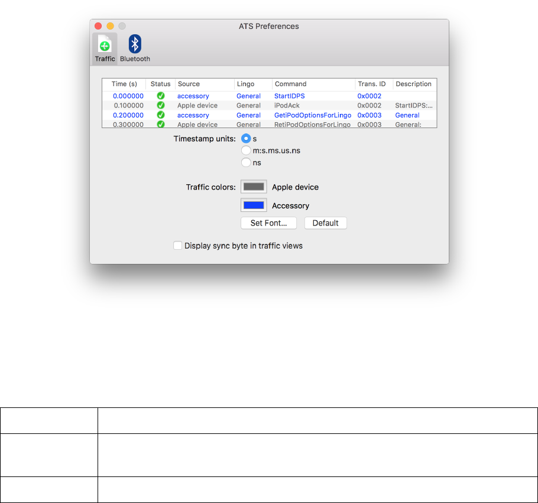The width and height of the screenshot is (538, 503).
Task: Select the StartIDPS command cell
Action: pyautogui.click(x=290, y=96)
